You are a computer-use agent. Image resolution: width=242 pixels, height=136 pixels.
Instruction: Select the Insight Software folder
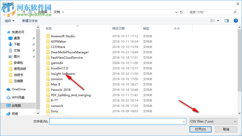[63, 74]
